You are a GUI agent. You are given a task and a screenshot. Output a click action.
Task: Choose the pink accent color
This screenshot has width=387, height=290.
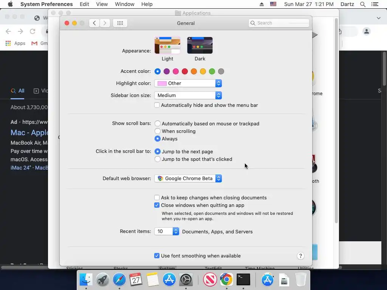click(176, 71)
